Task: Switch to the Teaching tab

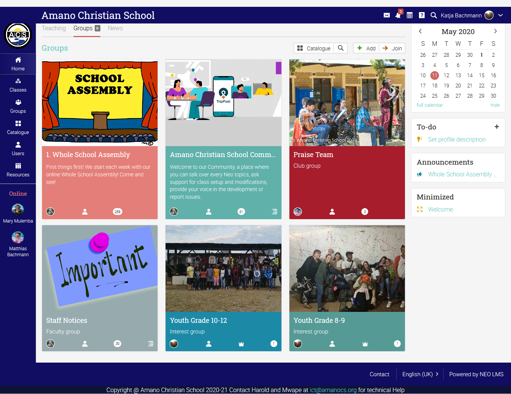Action: click(54, 28)
